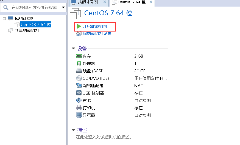
Task: Collapse the 描述 section
Action: pyautogui.click(x=74, y=130)
